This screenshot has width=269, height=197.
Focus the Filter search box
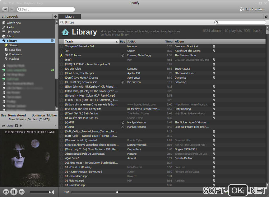240,22
